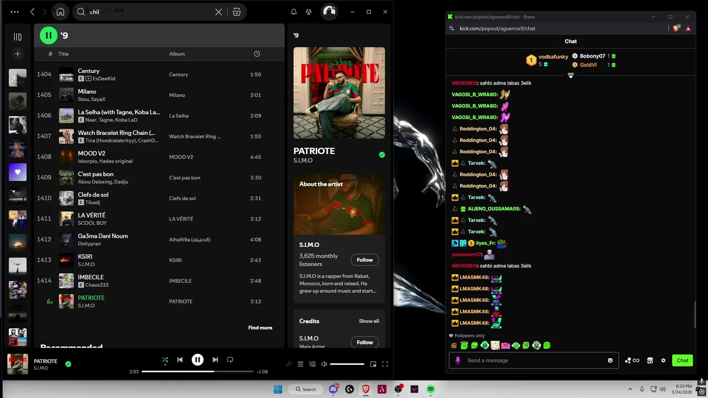Viewport: 708px width, 398px height.
Task: Open Chaos333 artist under IMBECILE
Action: pos(97,285)
